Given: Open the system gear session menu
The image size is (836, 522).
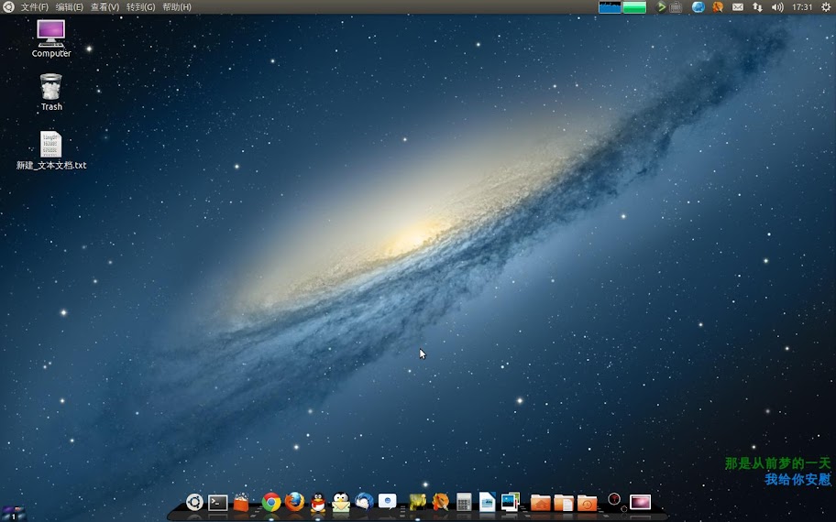Looking at the screenshot, I should click(x=826, y=7).
